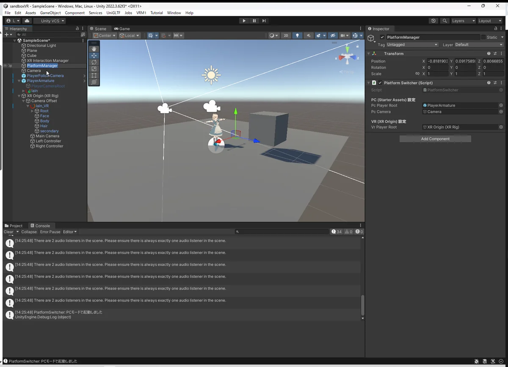Click the Pause button in toolbar

click(254, 21)
